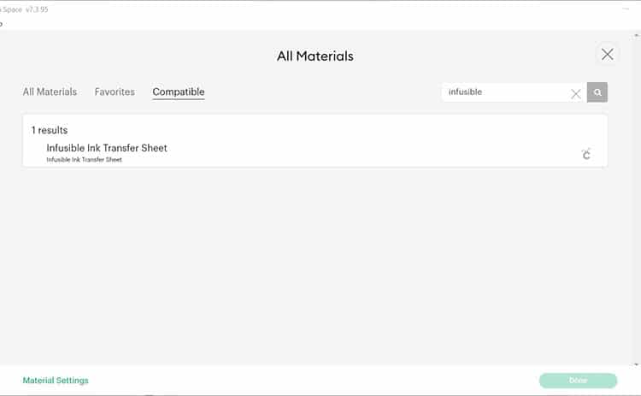
Task: Click the Cricut logo on result row
Action: pos(586,154)
